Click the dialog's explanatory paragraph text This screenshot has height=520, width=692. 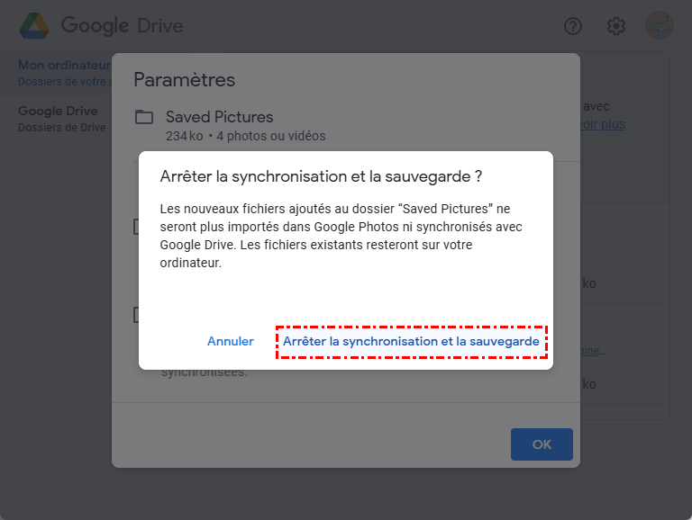pyautogui.click(x=341, y=236)
